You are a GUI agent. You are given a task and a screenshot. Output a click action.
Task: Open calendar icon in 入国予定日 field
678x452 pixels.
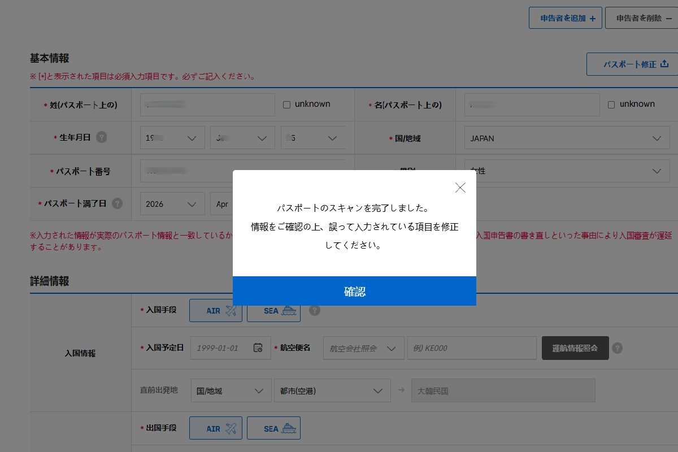pos(258,348)
